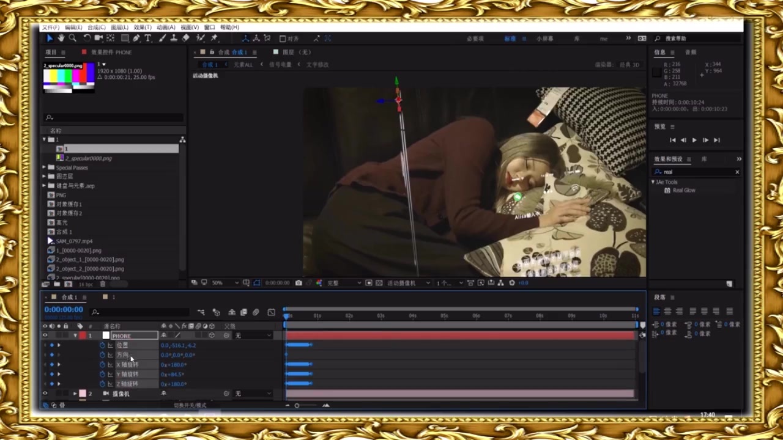
Task: Hide the PHONE layer with eye toggle
Action: [x=45, y=335]
